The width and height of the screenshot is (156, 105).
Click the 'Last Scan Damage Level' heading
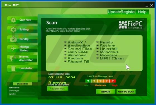pos(100,76)
